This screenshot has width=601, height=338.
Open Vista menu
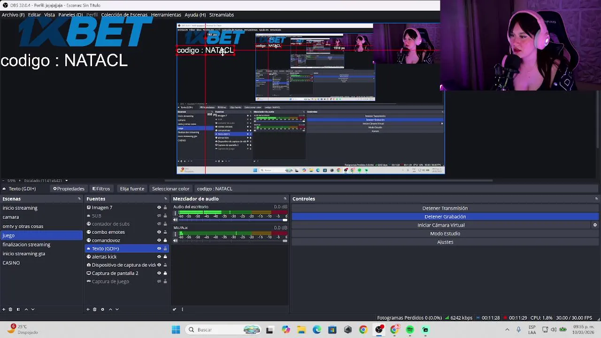tap(49, 15)
